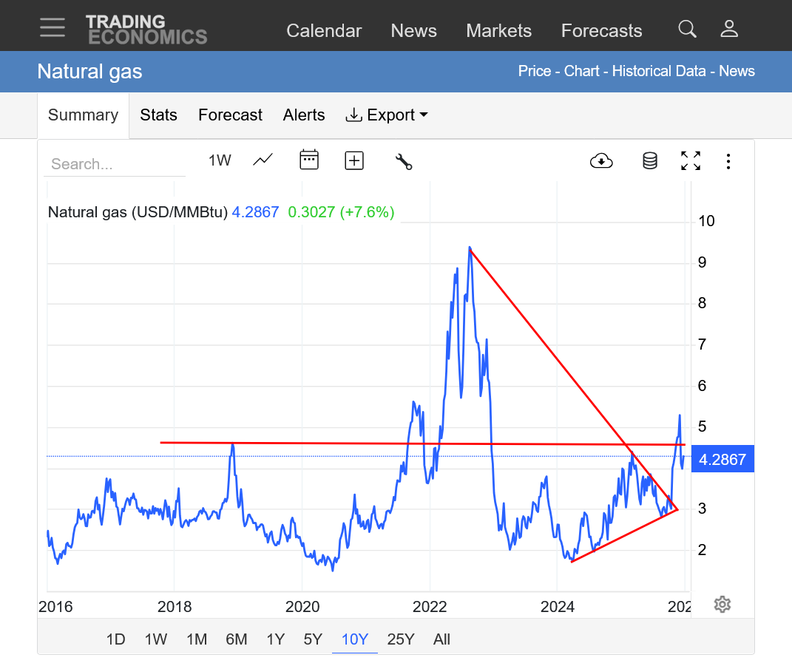Expand chart to fullscreen

[x=691, y=160]
